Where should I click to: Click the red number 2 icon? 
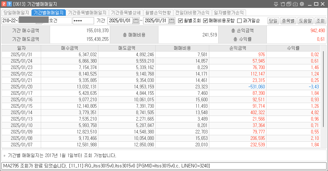(x=4, y=4)
